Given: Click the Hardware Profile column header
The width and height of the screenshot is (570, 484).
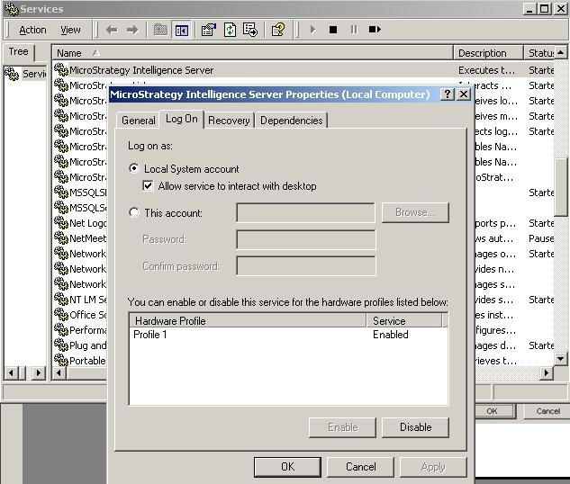Looking at the screenshot, I should coord(248,321).
